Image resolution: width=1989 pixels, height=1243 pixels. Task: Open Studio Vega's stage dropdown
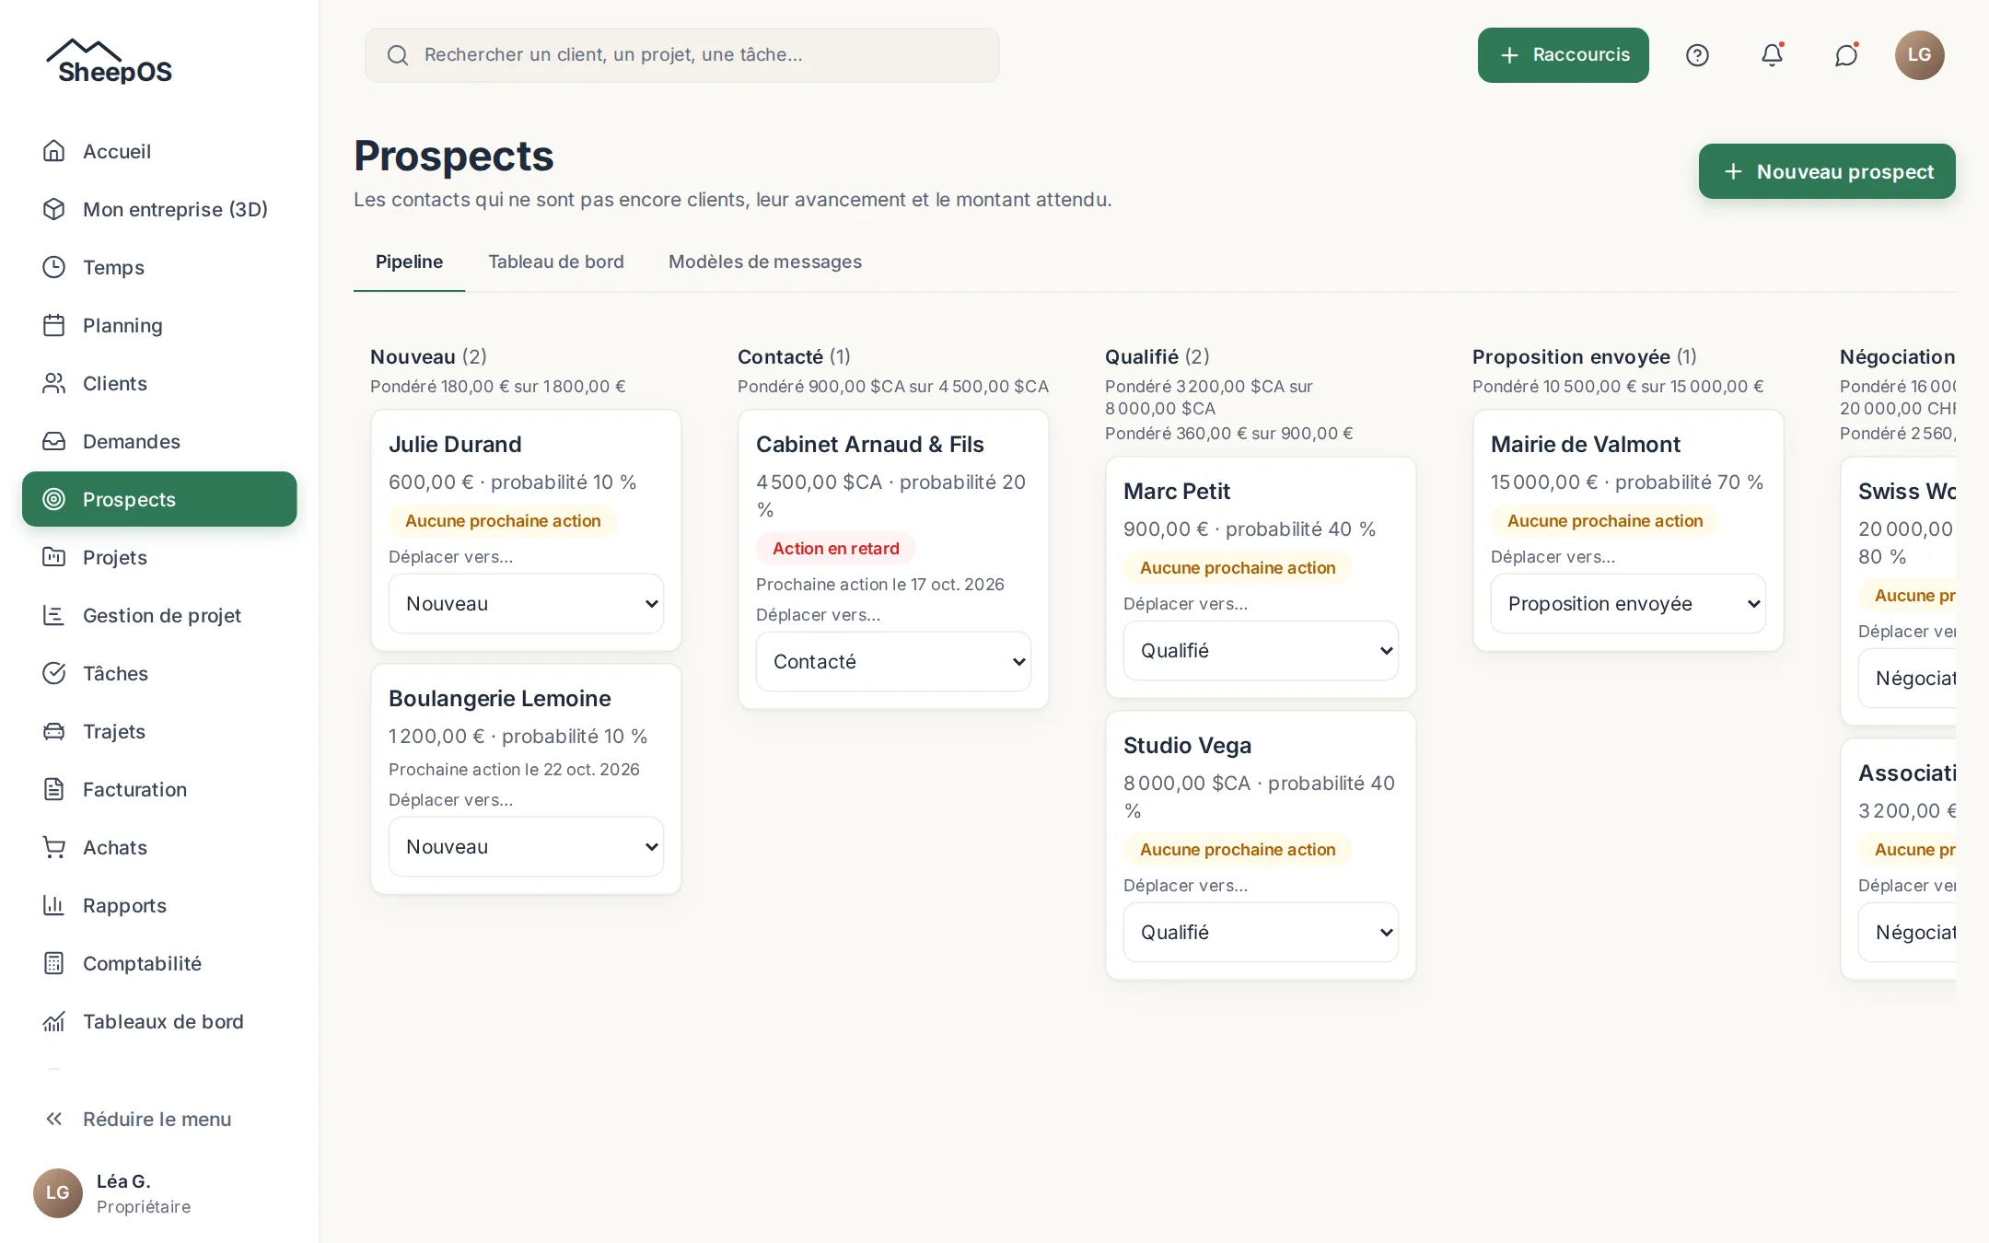pos(1261,932)
